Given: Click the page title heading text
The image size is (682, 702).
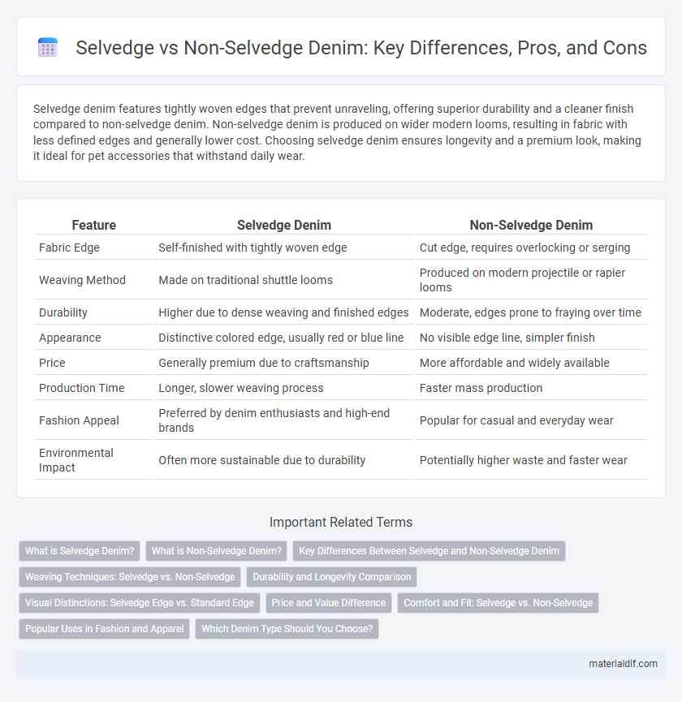Looking at the screenshot, I should coord(361,47).
